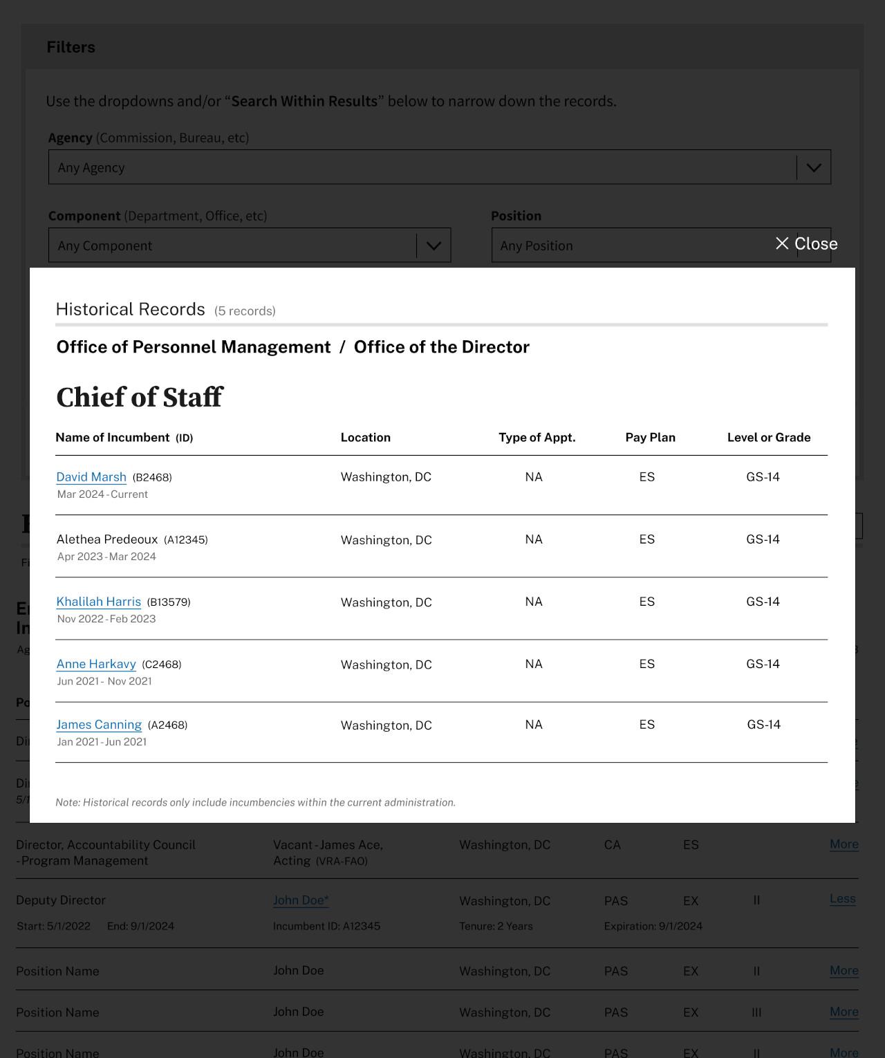Click John Doe* link in Deputy Director row
885x1058 pixels.
[301, 900]
